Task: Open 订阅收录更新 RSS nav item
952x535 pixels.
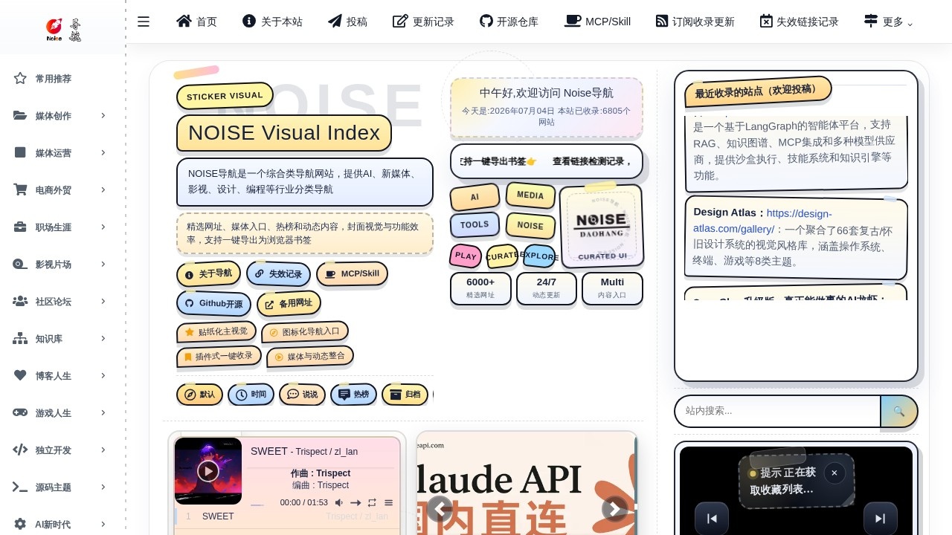Action: point(695,22)
